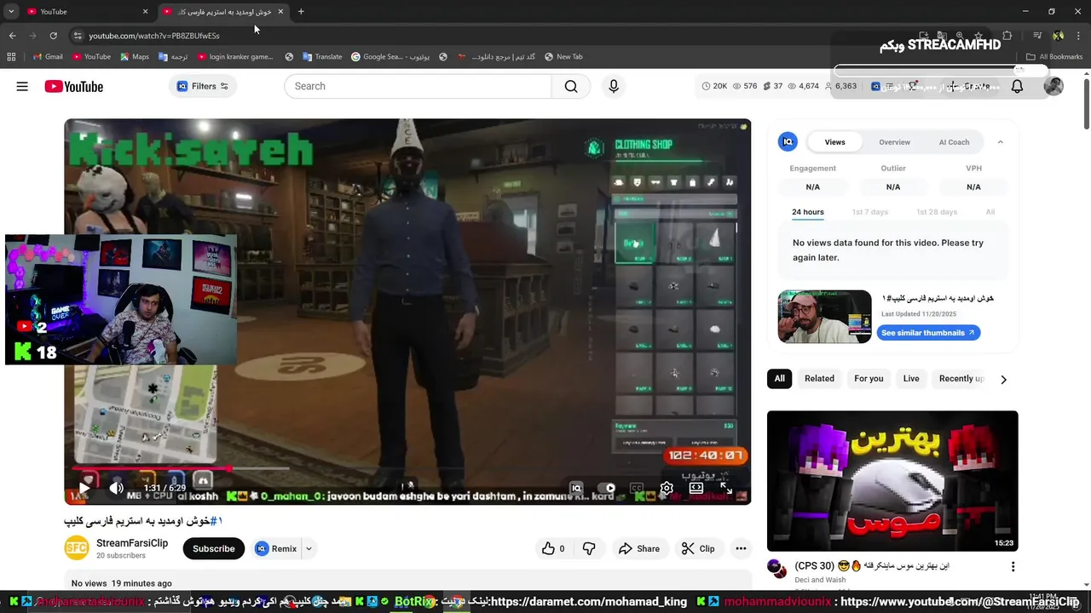Enter full screen mode

(726, 488)
